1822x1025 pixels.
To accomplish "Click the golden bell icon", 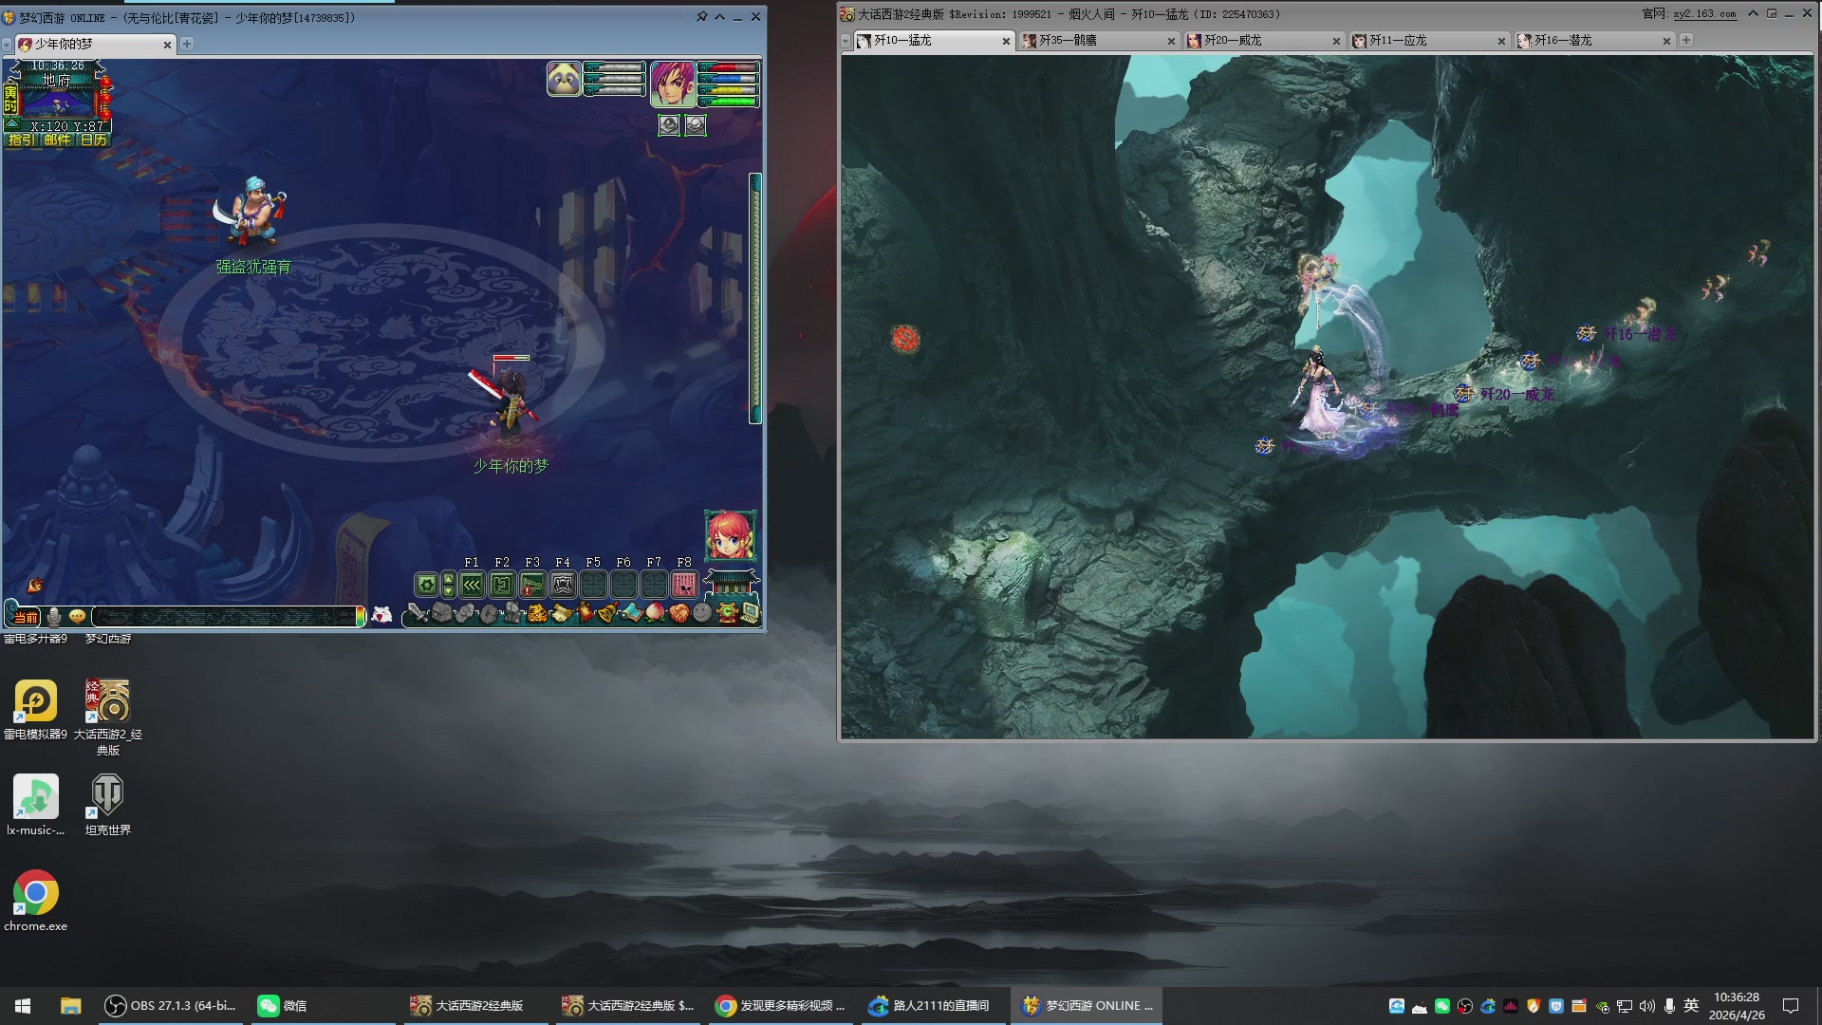I will coord(607,613).
